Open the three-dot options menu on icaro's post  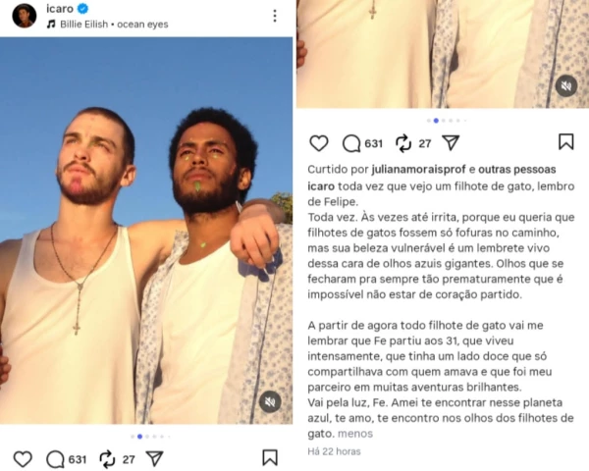click(275, 16)
